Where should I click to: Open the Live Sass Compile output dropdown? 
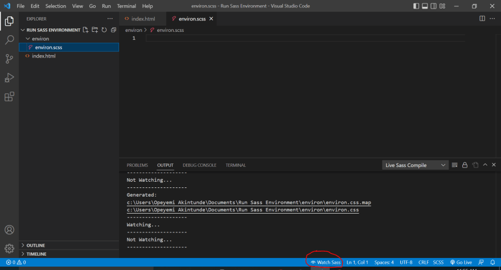415,165
